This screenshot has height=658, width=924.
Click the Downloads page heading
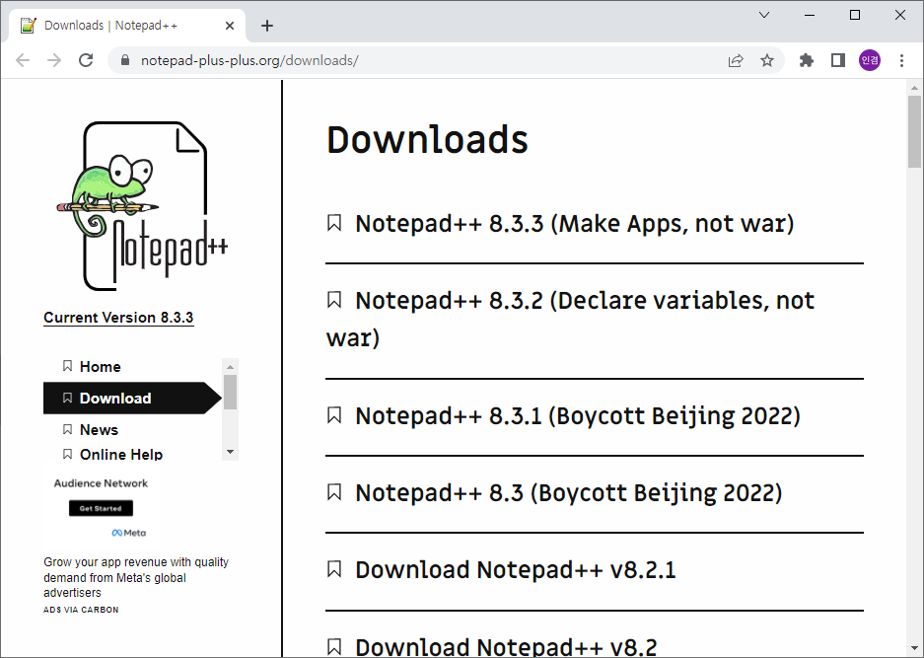tap(427, 140)
